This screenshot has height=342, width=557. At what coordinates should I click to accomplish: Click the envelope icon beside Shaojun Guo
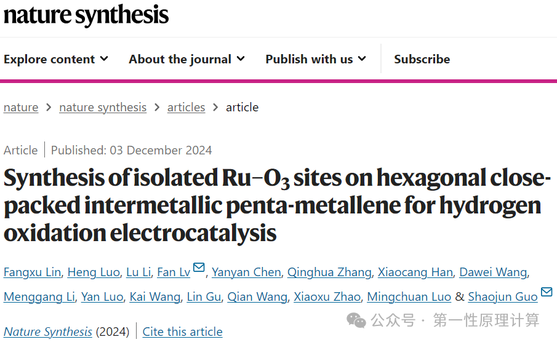click(x=547, y=292)
